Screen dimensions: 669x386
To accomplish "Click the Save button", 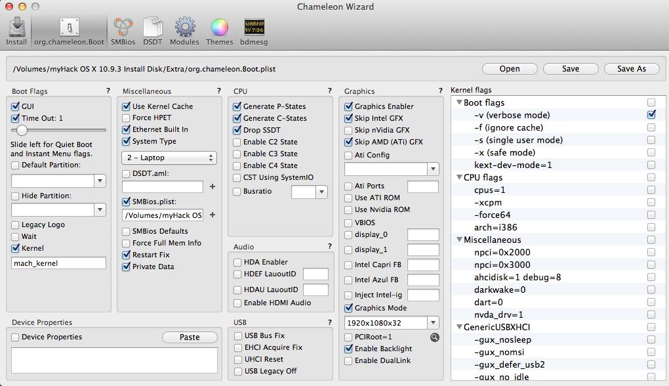I will (x=571, y=69).
